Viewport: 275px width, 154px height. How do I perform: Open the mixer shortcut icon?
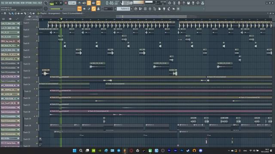coord(150,9)
